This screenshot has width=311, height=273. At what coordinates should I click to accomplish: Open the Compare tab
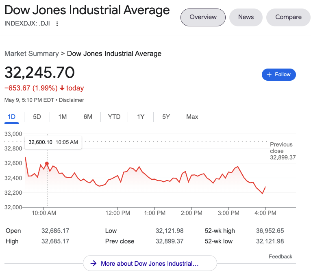[x=288, y=17]
